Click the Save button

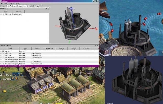pyautogui.click(x=31, y=6)
